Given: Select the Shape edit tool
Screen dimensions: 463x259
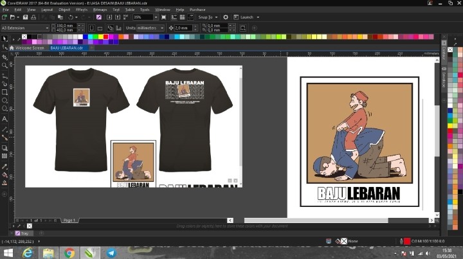Looking at the screenshot, I should [x=5, y=47].
